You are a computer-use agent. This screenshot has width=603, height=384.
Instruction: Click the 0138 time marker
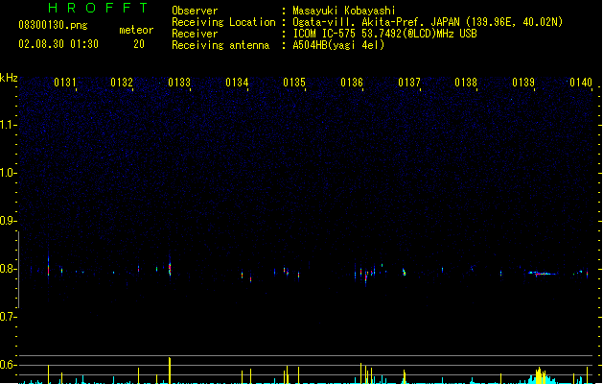tap(466, 83)
